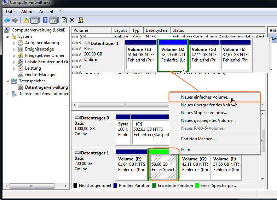The width and height of the screenshot is (277, 200).
Task: Toggle the action pane show/hide toolbar icon
Action: click(54, 20)
